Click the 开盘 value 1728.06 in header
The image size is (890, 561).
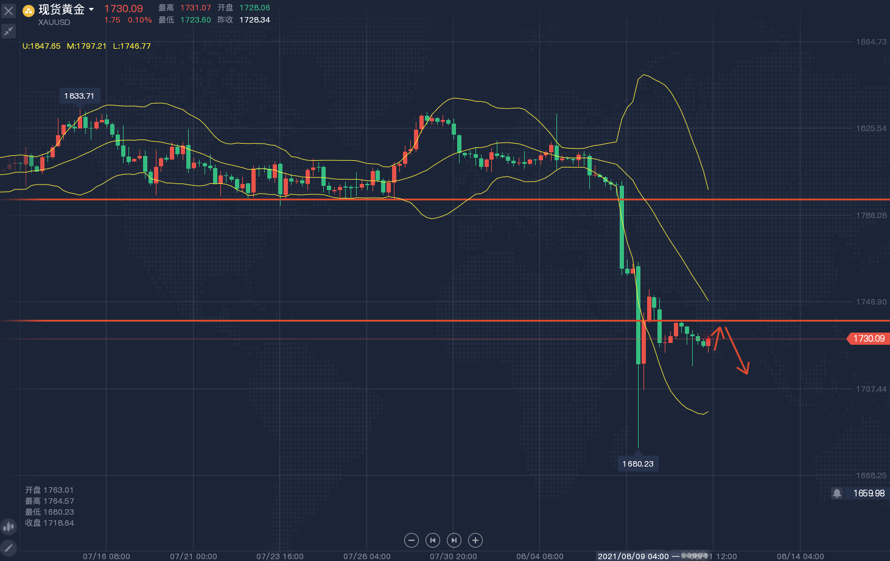pyautogui.click(x=254, y=8)
